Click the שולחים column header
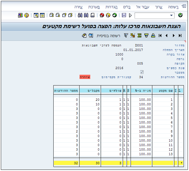Viewport: 189px width, 171px height. [112, 91]
